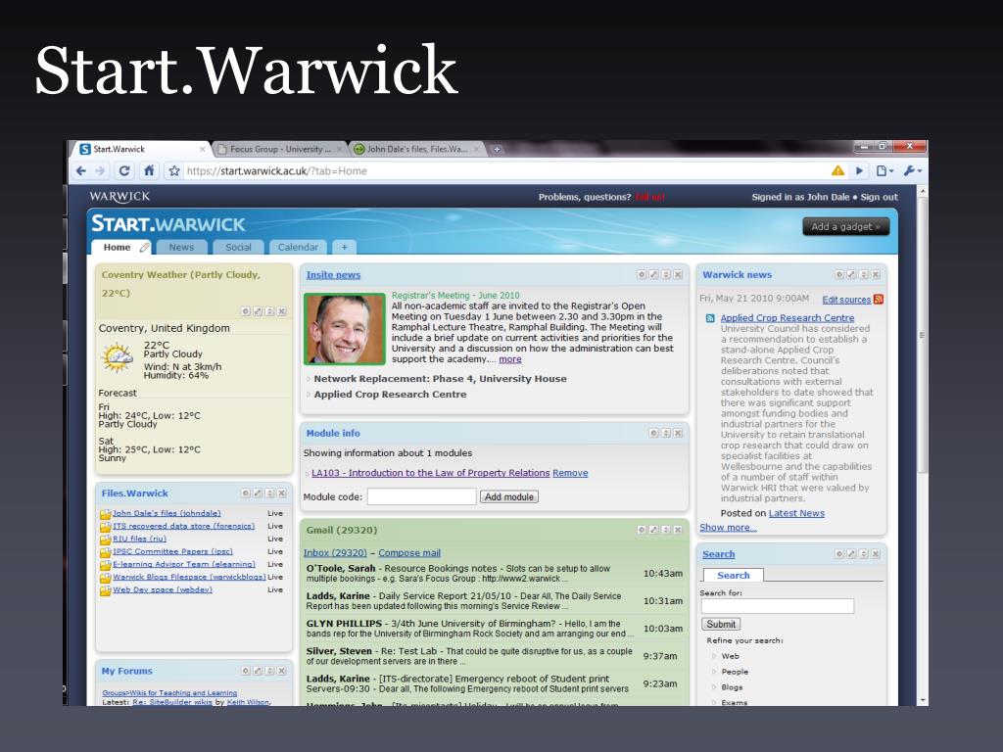The height and width of the screenshot is (752, 1003).
Task: Go back using the browser back arrow
Action: click(x=80, y=170)
